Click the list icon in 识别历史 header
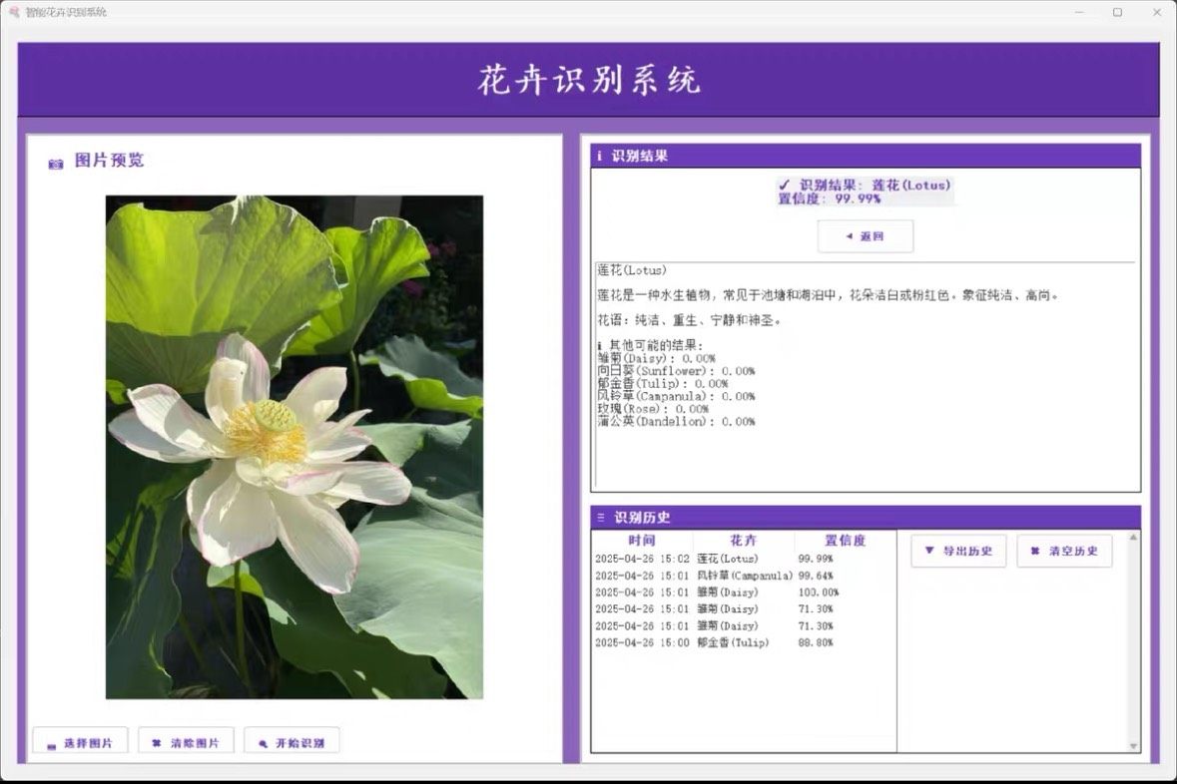 point(600,518)
